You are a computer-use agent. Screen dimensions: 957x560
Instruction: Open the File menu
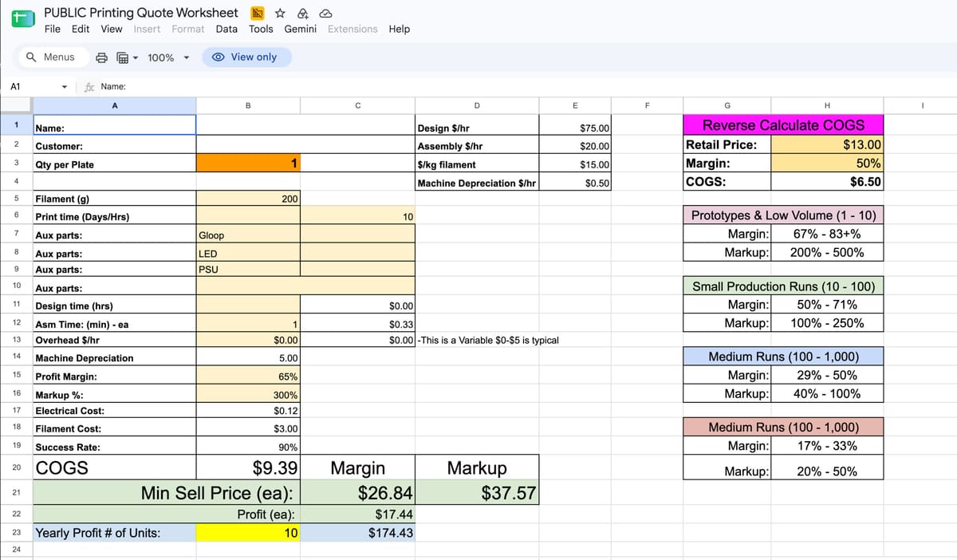53,29
